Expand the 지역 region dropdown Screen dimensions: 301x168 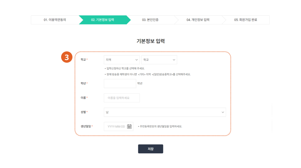point(122,60)
